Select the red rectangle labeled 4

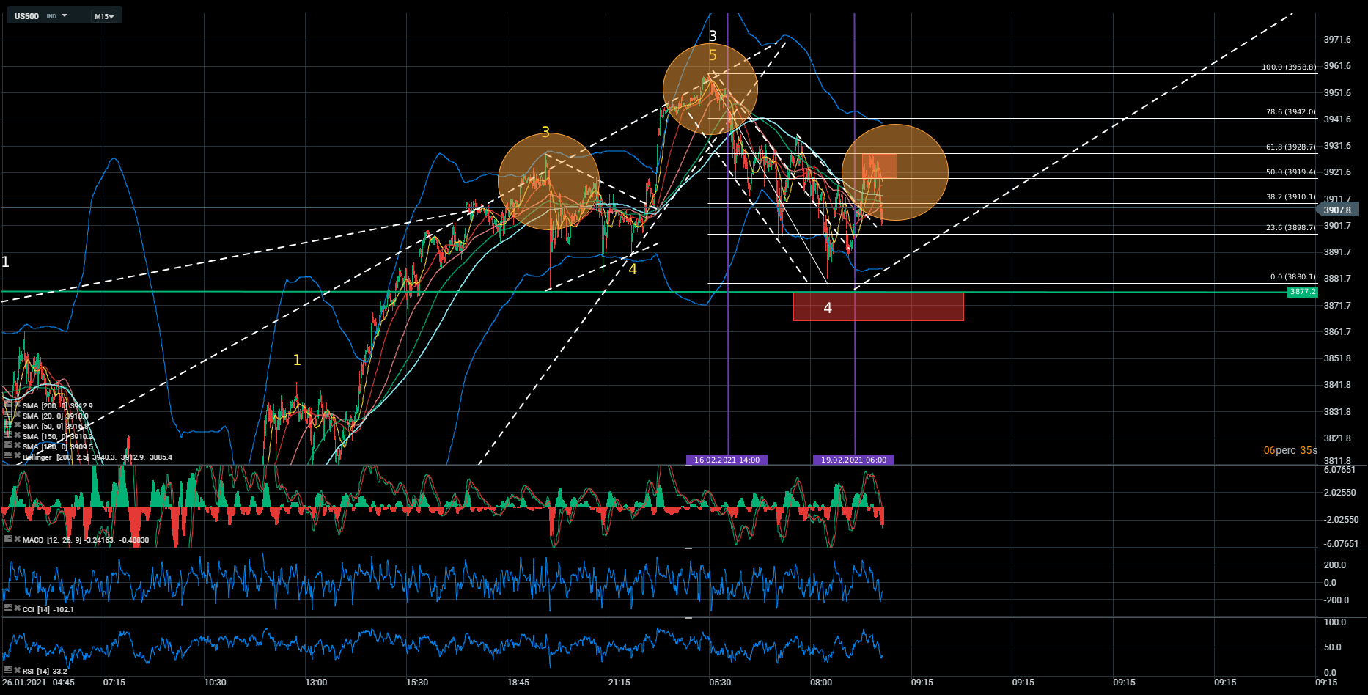pos(878,307)
